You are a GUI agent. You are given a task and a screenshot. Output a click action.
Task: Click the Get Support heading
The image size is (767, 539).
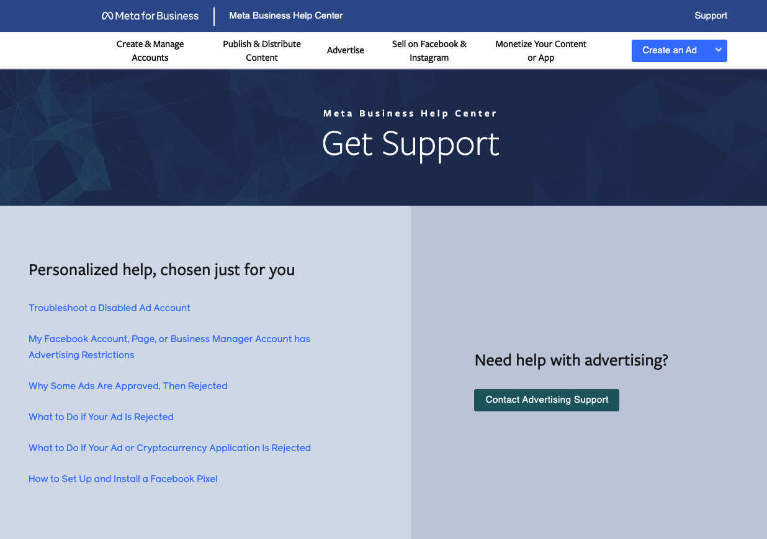coord(411,144)
